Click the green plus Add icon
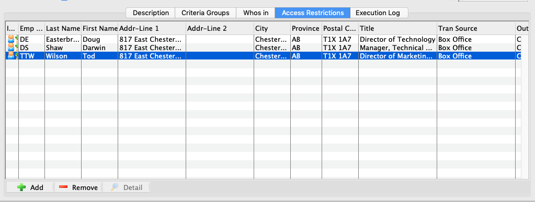Image resolution: width=535 pixels, height=202 pixels. [x=21, y=187]
